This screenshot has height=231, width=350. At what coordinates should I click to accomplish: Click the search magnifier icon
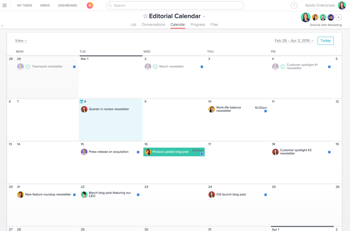pyautogui.click(x=110, y=5)
